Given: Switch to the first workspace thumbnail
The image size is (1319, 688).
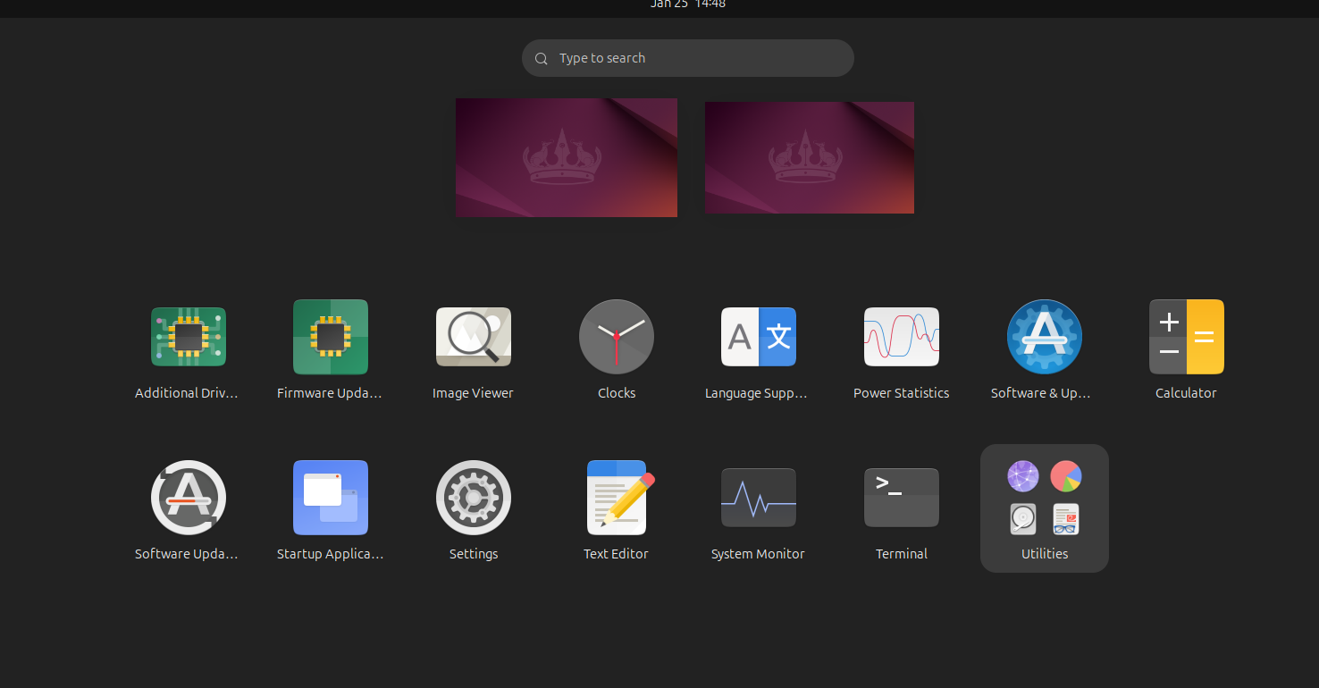Looking at the screenshot, I should click(x=566, y=157).
